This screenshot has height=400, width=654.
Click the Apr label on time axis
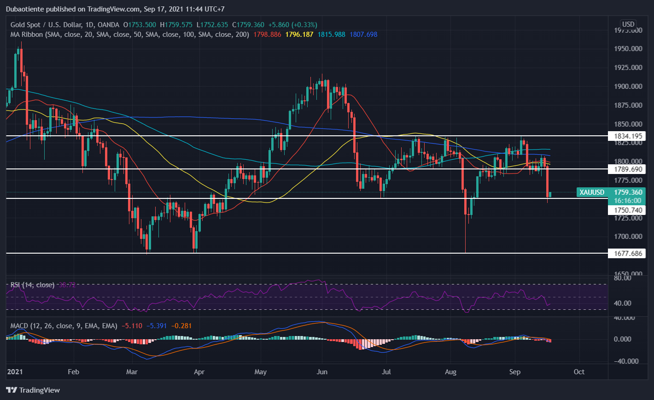199,372
